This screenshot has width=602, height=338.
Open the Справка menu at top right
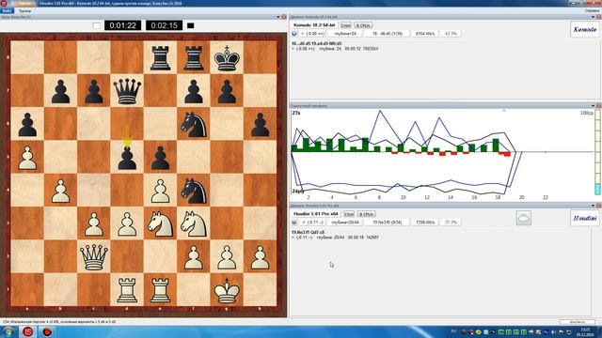pyautogui.click(x=592, y=11)
